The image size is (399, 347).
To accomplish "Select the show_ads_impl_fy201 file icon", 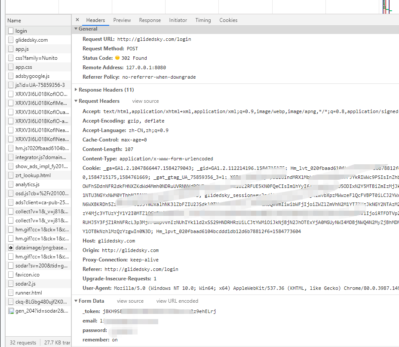I will [x=11, y=166].
